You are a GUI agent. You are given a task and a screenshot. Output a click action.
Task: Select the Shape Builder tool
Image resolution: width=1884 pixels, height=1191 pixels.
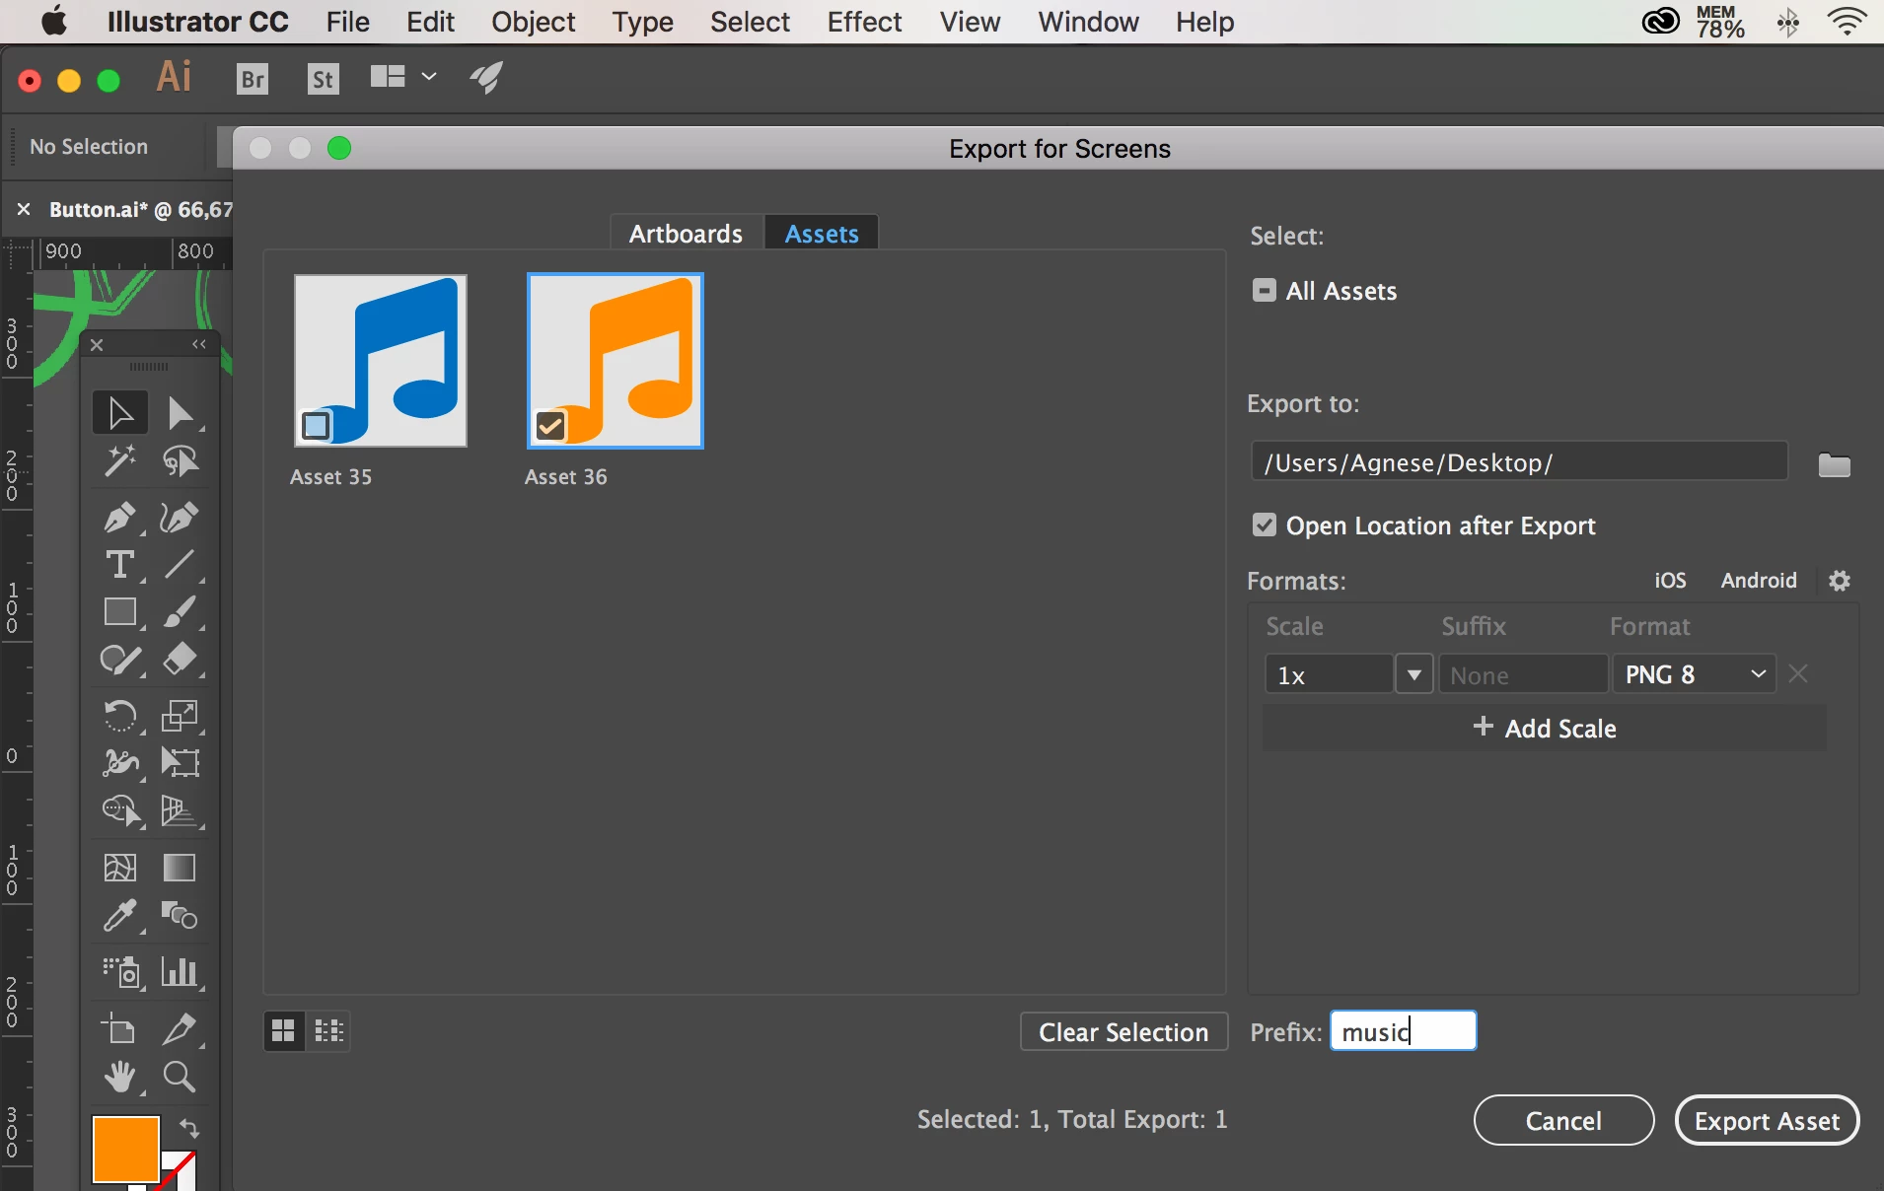tap(120, 810)
